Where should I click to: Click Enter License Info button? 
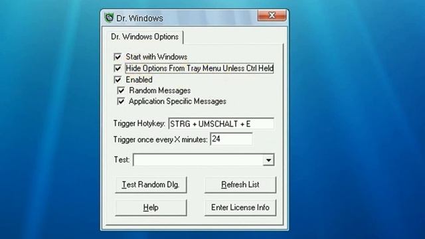[240, 208]
